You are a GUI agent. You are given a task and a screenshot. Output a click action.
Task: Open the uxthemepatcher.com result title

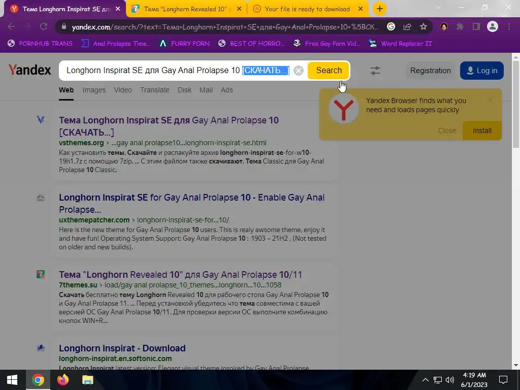(191, 203)
